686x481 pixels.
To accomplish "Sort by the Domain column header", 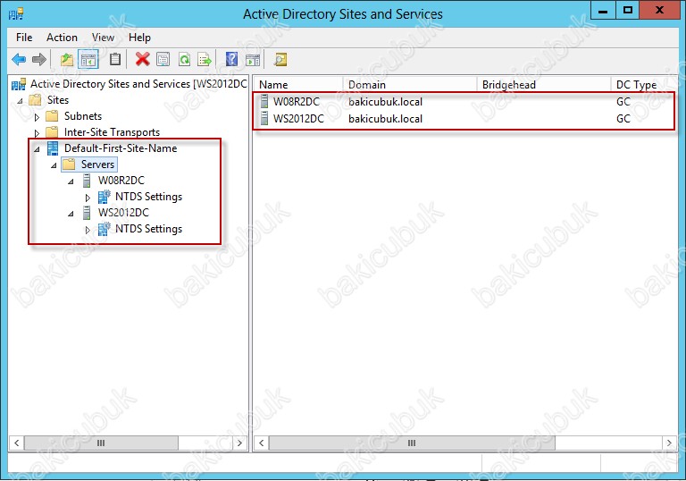I will click(409, 84).
